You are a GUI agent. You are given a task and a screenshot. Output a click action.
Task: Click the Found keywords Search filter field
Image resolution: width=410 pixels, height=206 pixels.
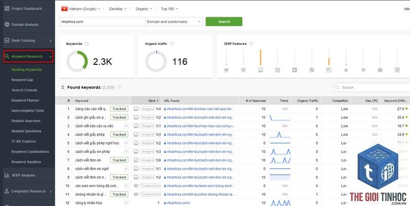pyautogui.click(x=373, y=87)
